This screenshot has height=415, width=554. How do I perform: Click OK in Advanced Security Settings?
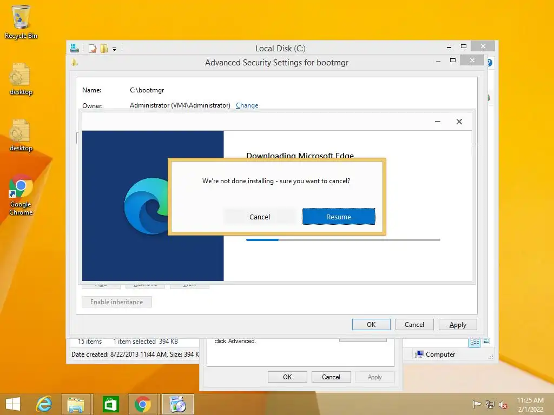pyautogui.click(x=371, y=324)
